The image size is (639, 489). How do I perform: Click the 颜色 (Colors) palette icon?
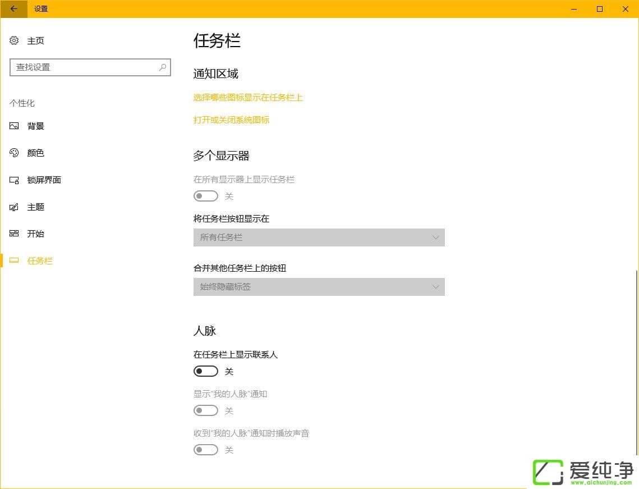14,153
